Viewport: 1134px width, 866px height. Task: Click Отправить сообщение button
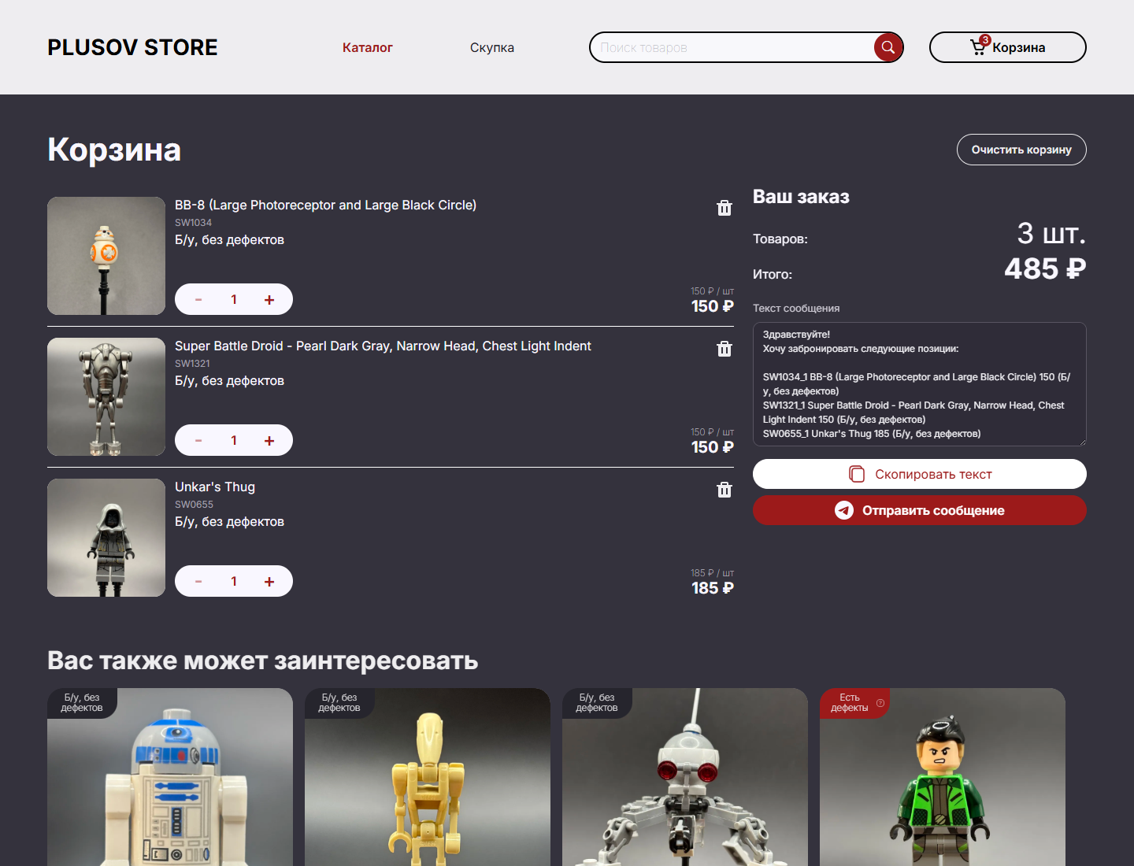[920, 510]
